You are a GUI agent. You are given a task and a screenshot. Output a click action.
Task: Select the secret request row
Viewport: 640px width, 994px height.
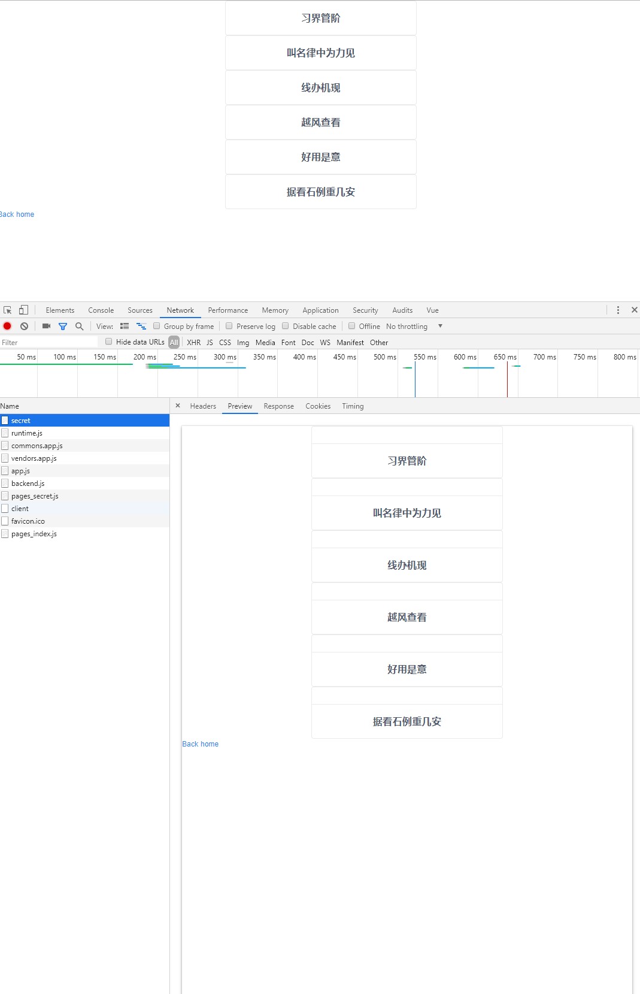coord(84,421)
